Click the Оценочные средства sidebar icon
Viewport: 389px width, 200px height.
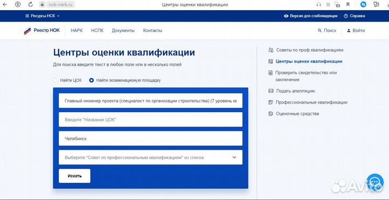(271, 114)
